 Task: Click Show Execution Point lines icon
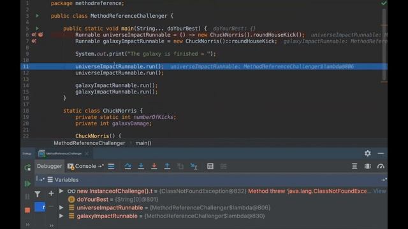click(111, 166)
